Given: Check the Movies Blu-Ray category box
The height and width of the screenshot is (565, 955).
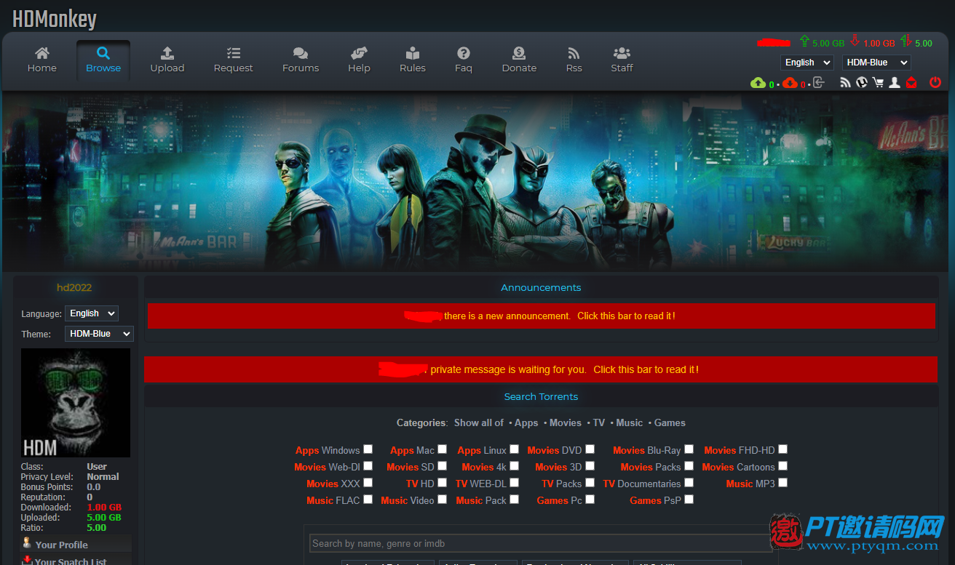Looking at the screenshot, I should [689, 449].
